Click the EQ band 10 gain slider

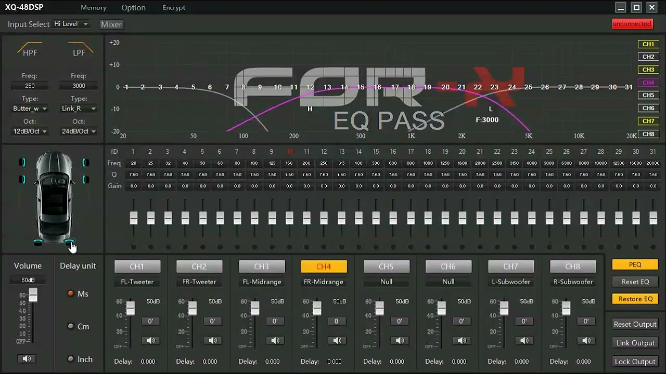tap(289, 218)
